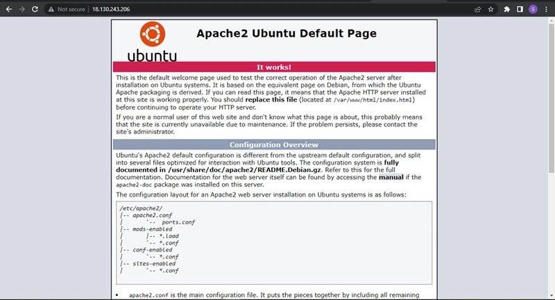Click /etc/apache2/ in the tree

[x=141, y=208]
